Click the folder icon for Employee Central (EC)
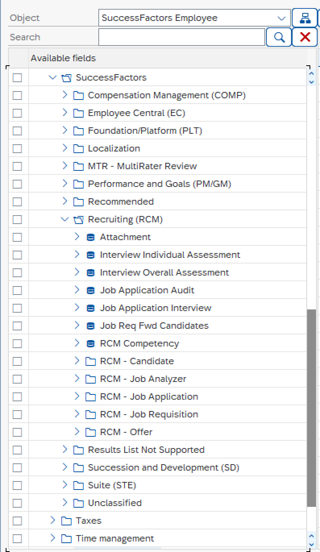This screenshot has height=552, width=320. tap(78, 113)
